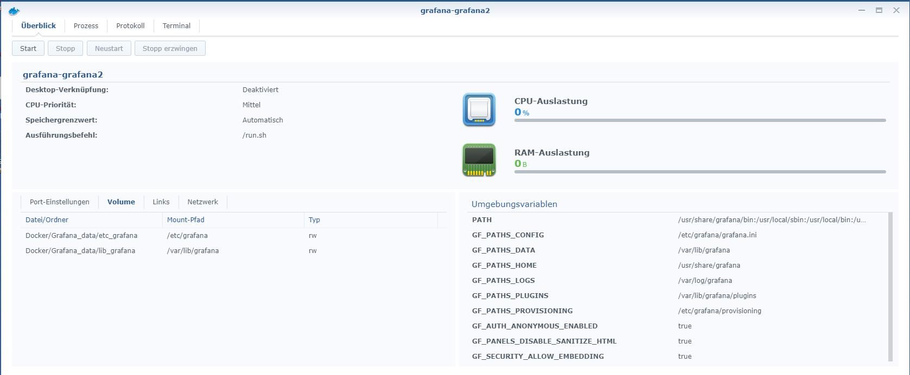
Task: Click the Docker whale icon in title bar
Action: (14, 11)
